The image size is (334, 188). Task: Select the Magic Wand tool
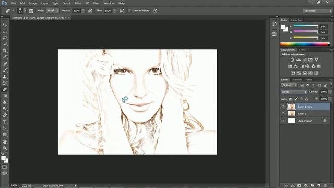coord(5,44)
